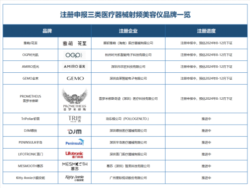Select the brand name cell AMIRO觅光
Viewport: 250px width, 188px height.
pyautogui.click(x=30, y=67)
